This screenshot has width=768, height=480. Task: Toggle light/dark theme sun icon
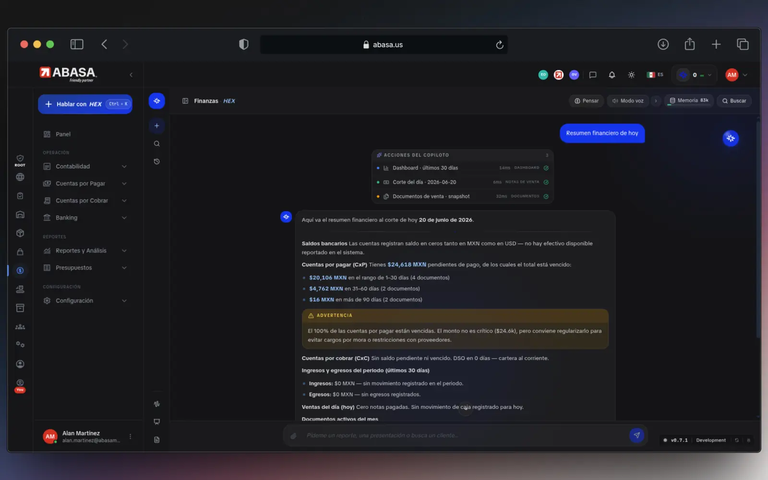point(631,75)
